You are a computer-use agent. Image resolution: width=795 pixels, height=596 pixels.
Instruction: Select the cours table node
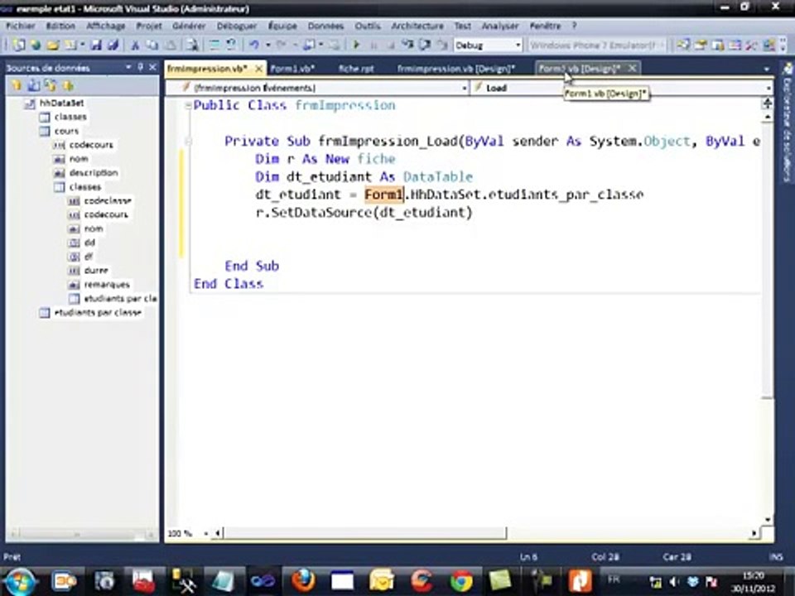tap(66, 132)
